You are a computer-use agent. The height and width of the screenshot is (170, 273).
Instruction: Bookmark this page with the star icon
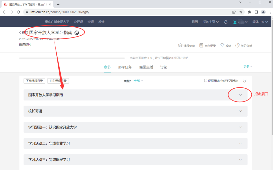tap(241, 12)
